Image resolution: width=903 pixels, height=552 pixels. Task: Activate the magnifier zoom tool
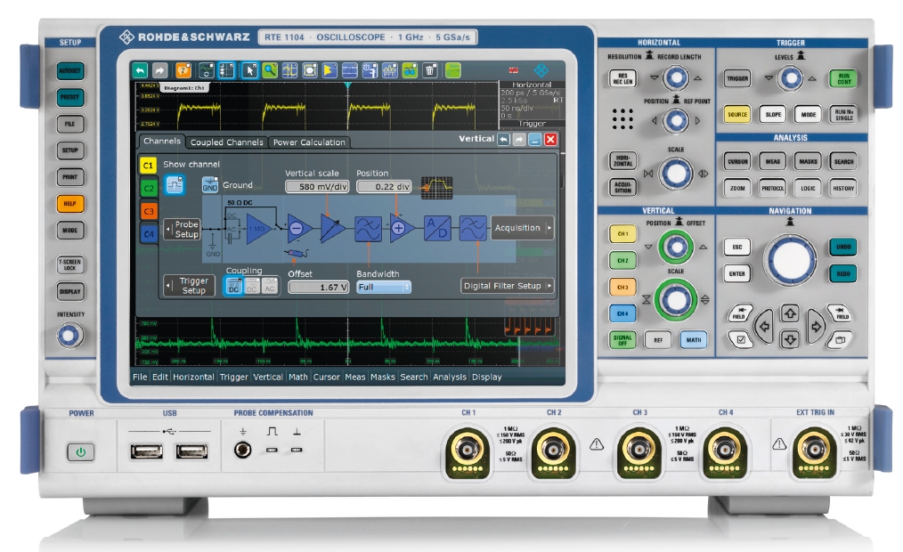(270, 70)
